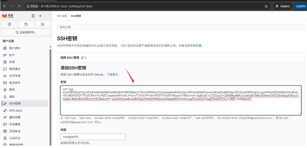This screenshot has height=148, width=307.
Task: Click the 访问令牌 token icon
Action: tap(5, 76)
